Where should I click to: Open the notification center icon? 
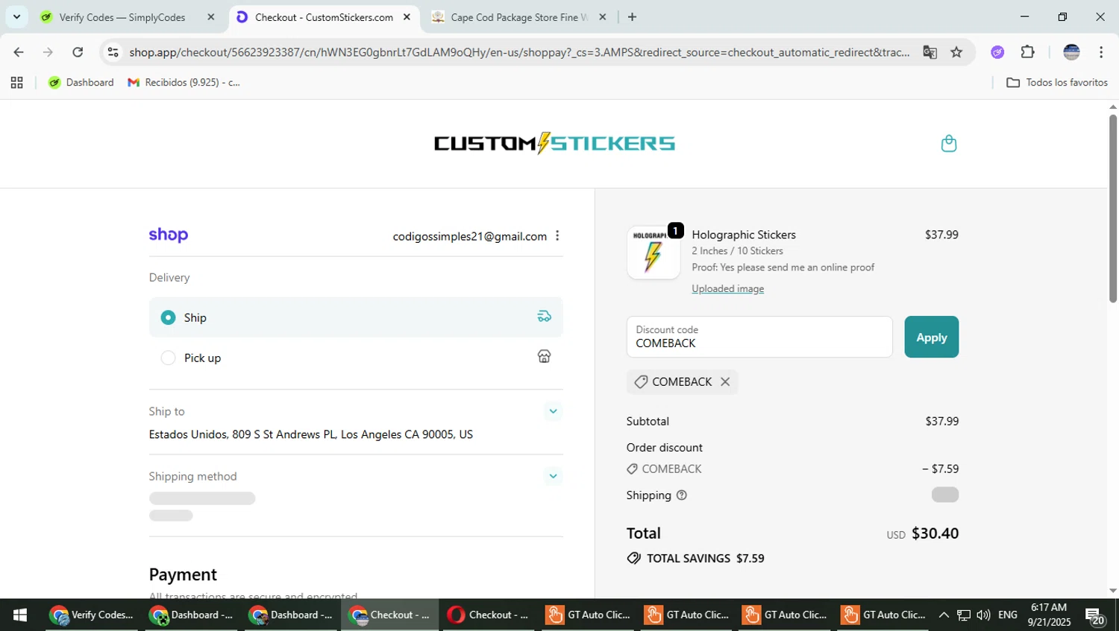(x=1094, y=615)
